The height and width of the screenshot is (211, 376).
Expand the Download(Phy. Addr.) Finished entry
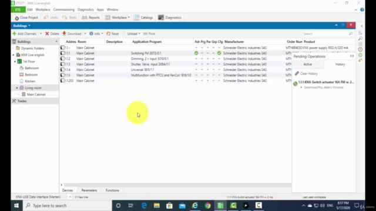301,87
